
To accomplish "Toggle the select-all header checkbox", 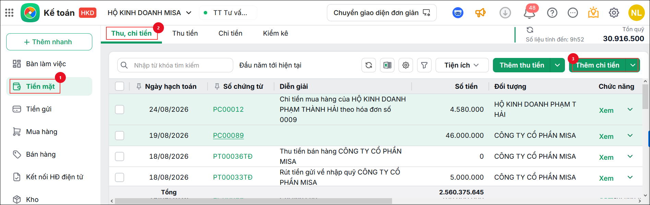I will [119, 86].
